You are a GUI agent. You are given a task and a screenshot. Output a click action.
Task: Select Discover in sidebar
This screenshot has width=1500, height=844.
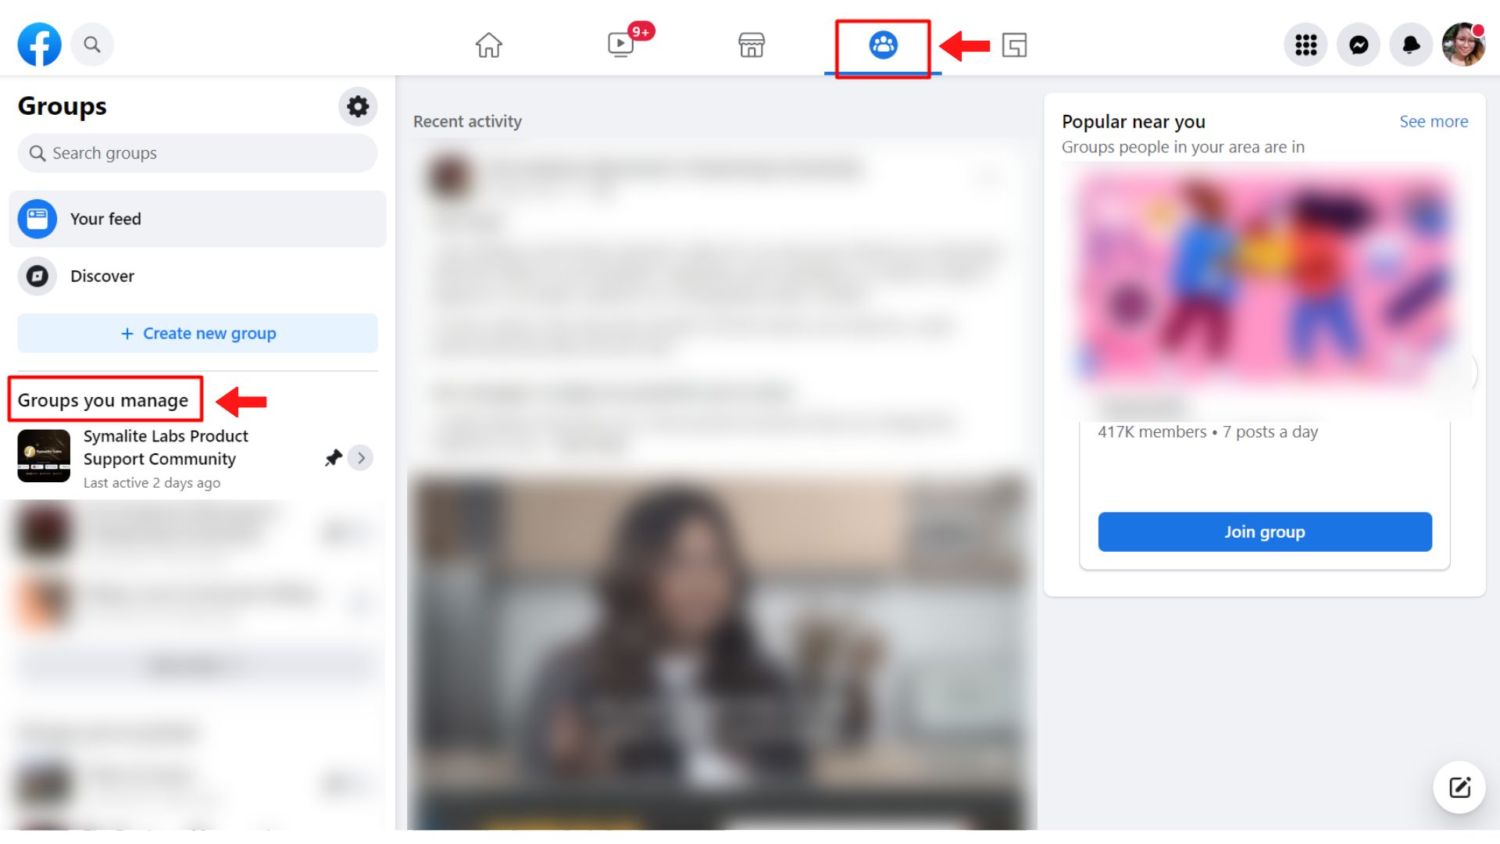198,276
